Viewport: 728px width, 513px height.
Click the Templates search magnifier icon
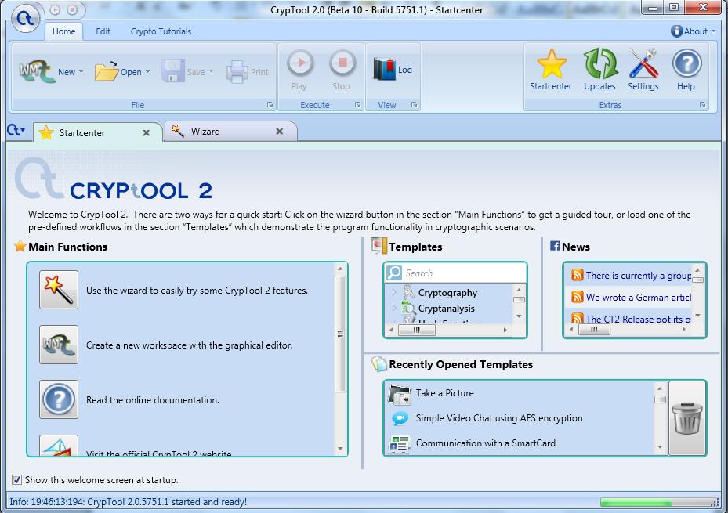pyautogui.click(x=394, y=273)
